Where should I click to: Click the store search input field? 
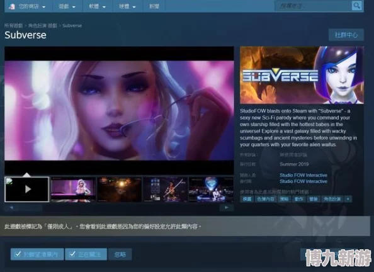pyautogui.click(x=313, y=6)
